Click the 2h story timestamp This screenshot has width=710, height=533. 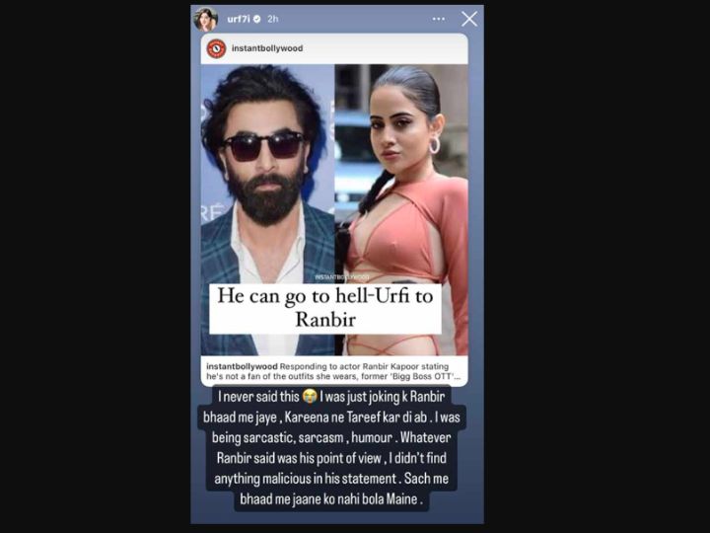tap(272, 19)
